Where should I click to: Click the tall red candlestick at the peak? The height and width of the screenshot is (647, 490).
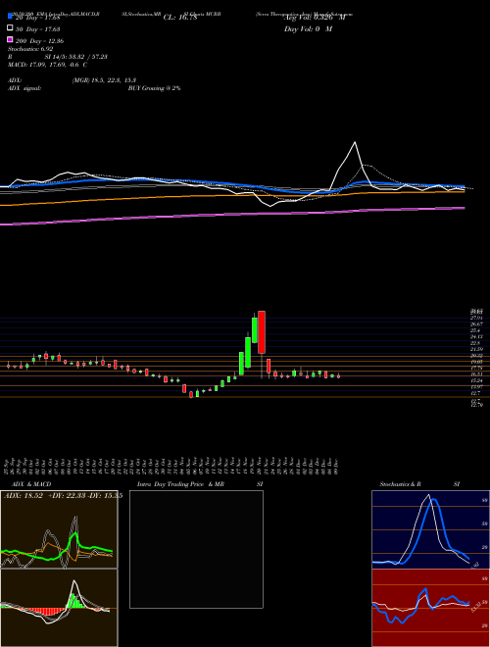point(262,332)
